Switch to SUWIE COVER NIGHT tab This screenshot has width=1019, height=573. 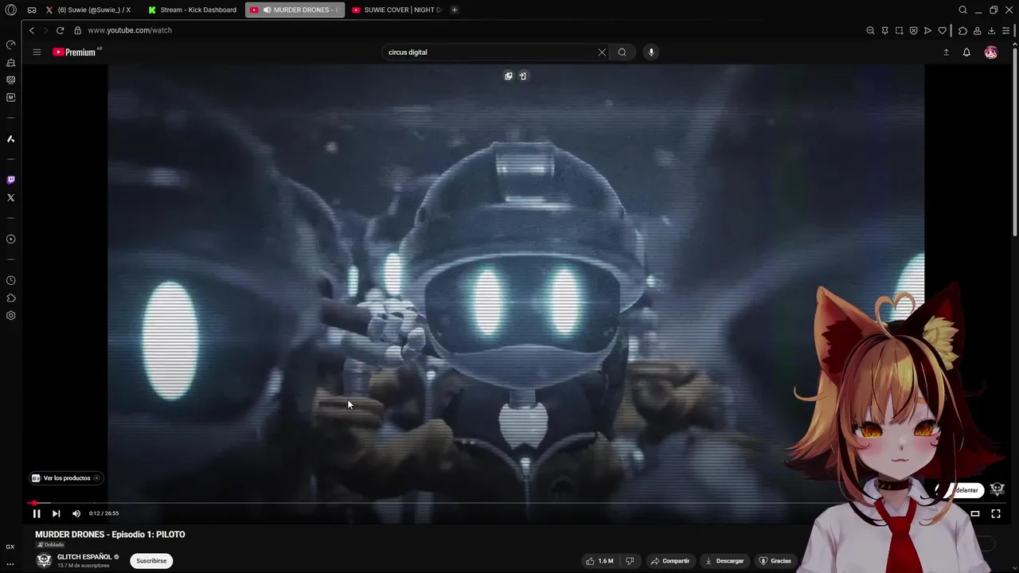pos(396,10)
